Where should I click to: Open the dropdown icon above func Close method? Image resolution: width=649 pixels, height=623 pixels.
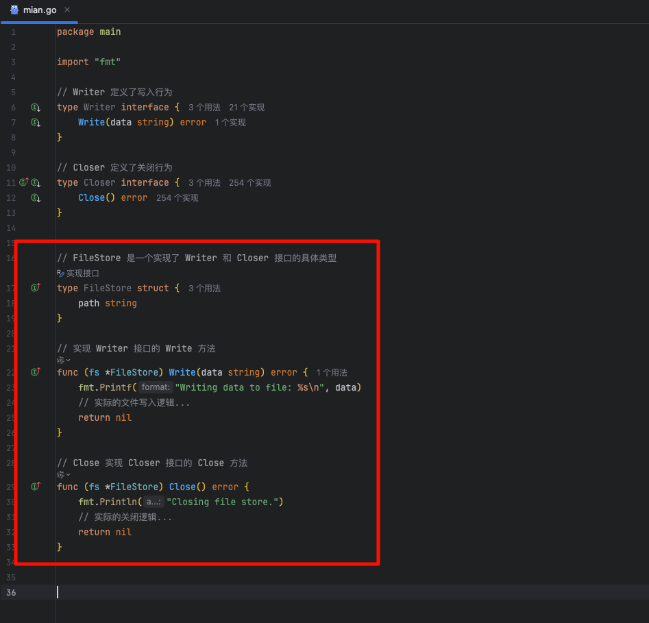pyautogui.click(x=64, y=474)
